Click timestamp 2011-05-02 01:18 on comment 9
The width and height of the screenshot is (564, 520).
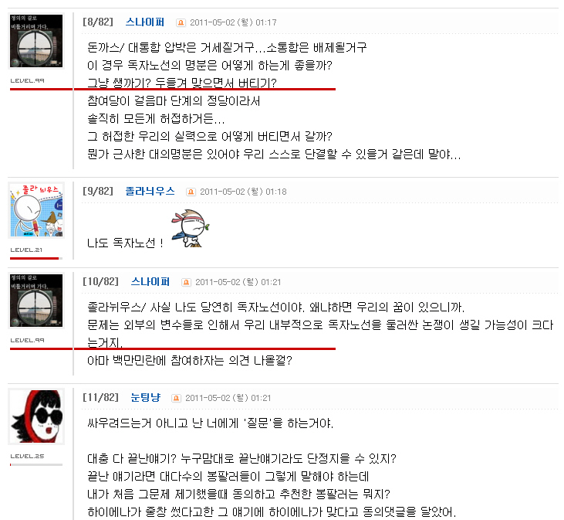pyautogui.click(x=243, y=192)
